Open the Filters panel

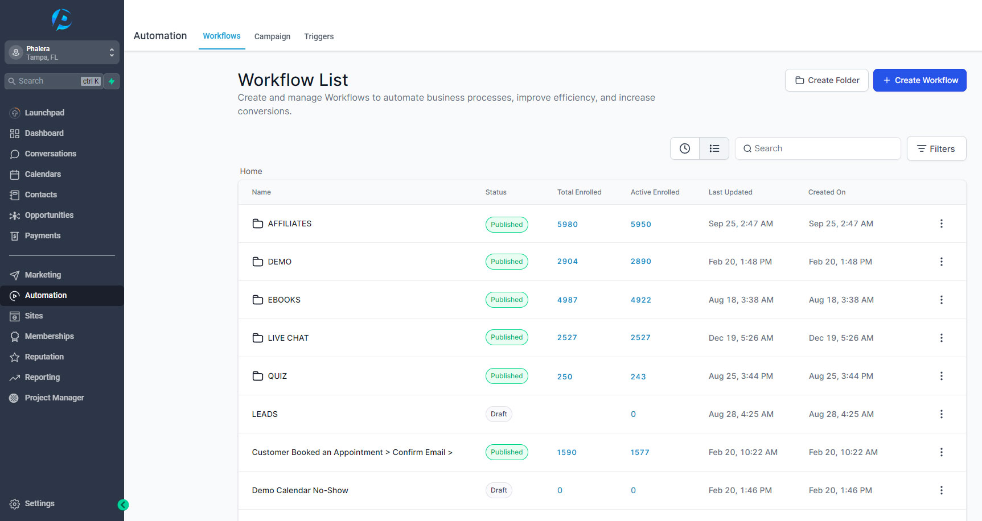[936, 148]
